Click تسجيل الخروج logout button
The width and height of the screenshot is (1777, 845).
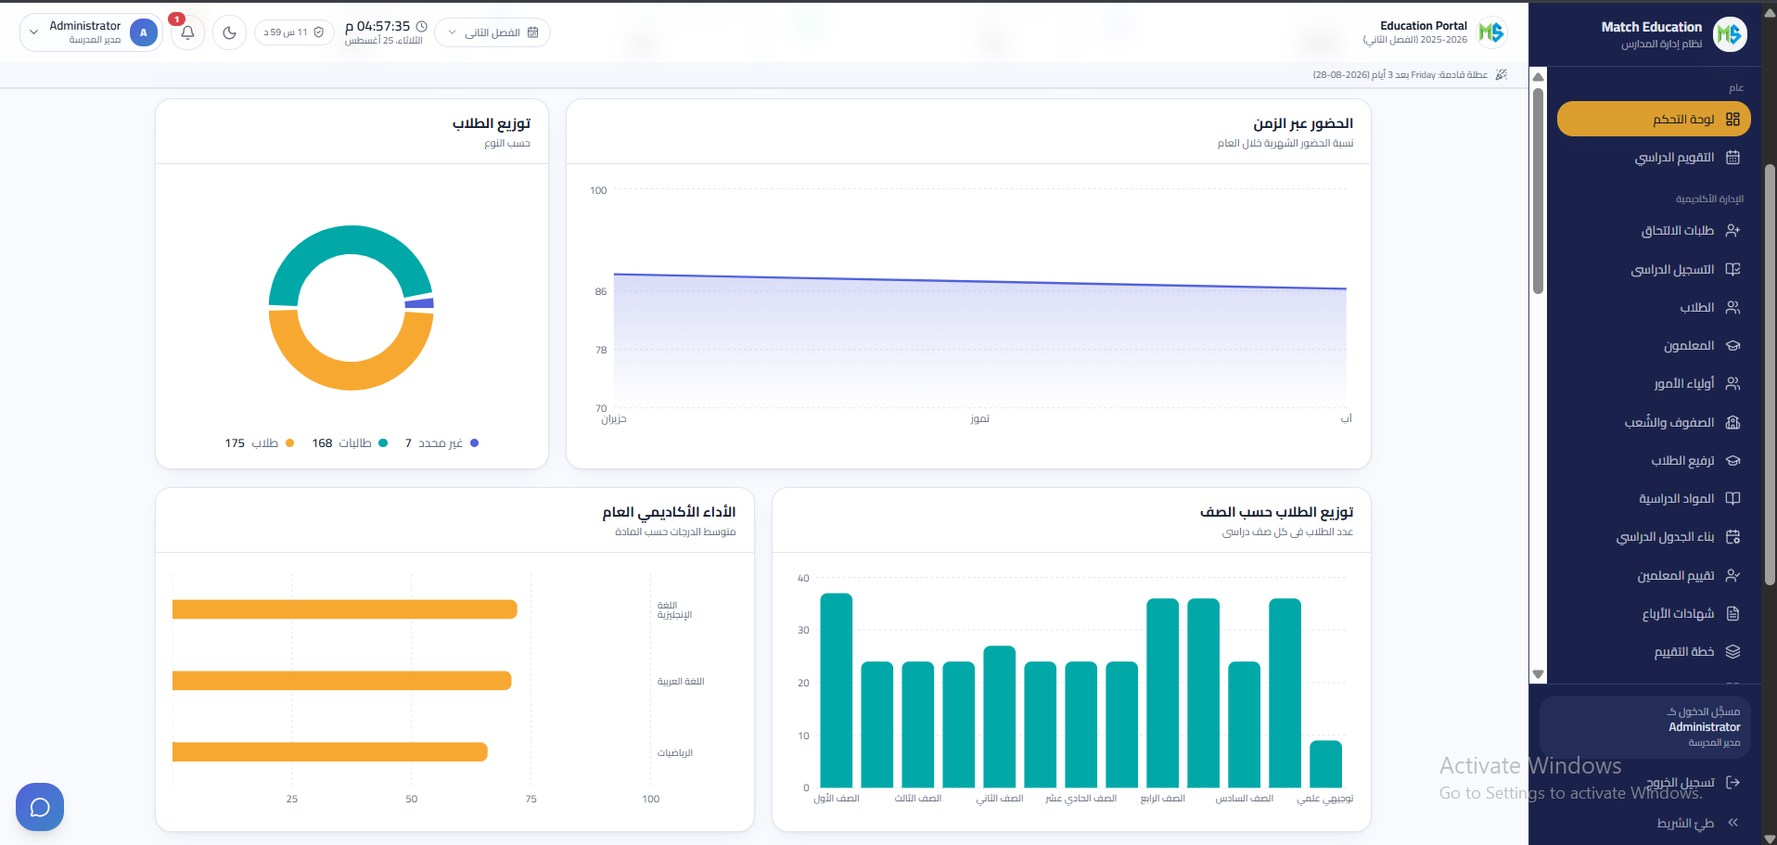(x=1645, y=783)
